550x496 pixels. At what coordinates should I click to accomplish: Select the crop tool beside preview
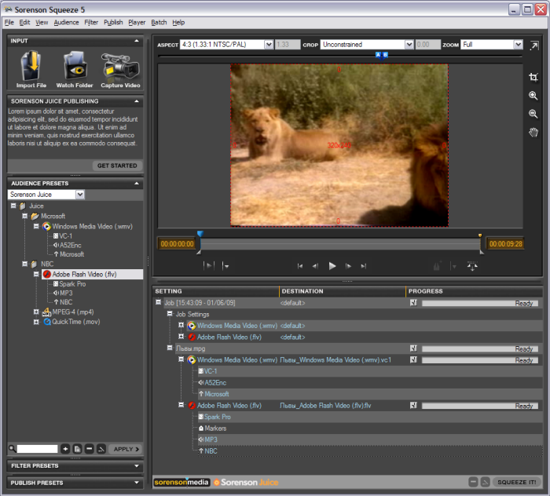533,77
